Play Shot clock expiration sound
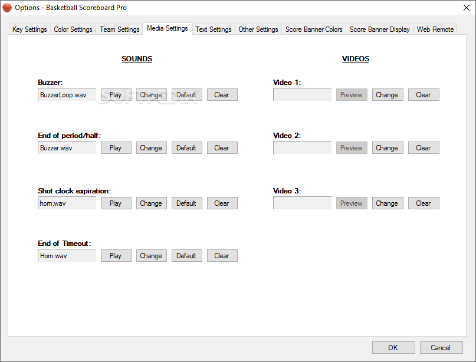The width and height of the screenshot is (476, 362). coord(116,203)
